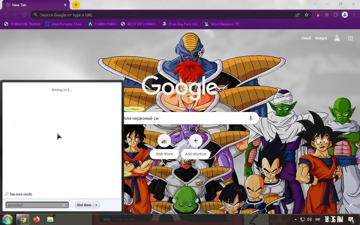Screen dimensions: 360x225
Task: Close the New Tab tab
Action: tap(65, 5)
